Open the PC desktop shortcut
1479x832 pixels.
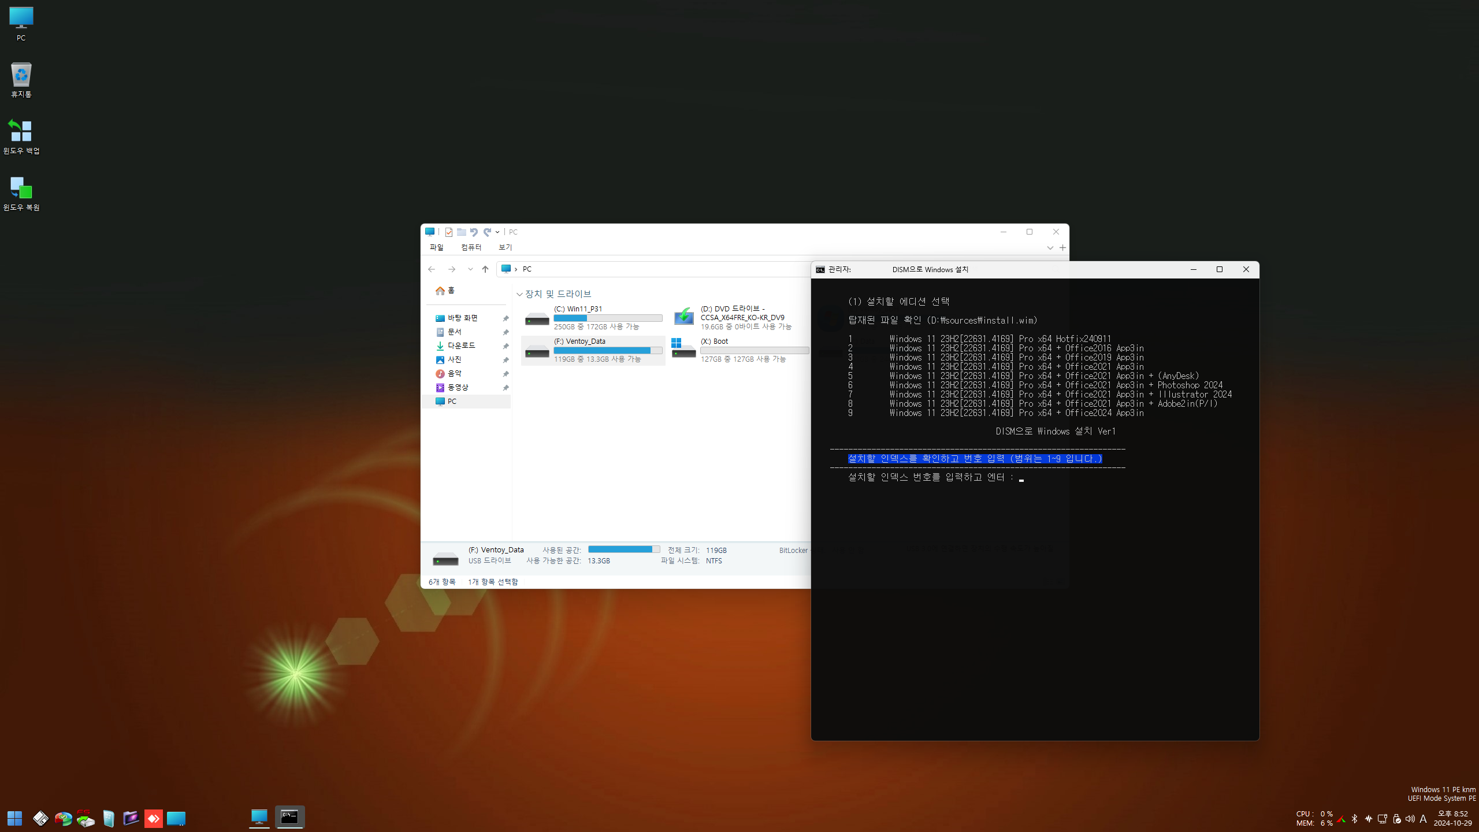click(x=21, y=24)
